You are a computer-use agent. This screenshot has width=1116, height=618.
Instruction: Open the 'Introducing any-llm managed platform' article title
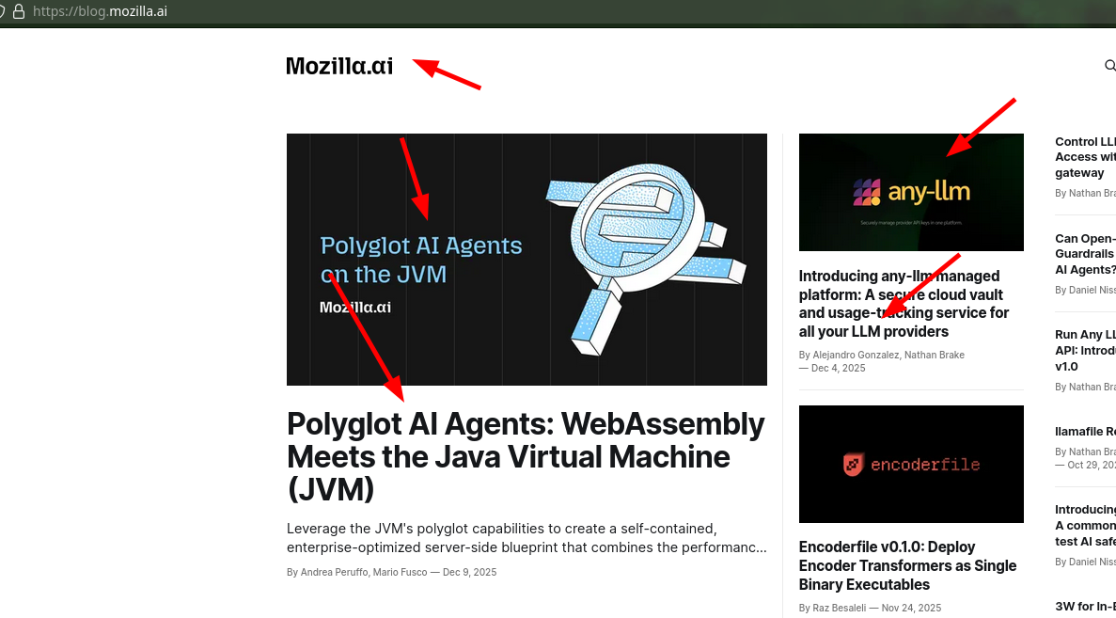(x=904, y=304)
